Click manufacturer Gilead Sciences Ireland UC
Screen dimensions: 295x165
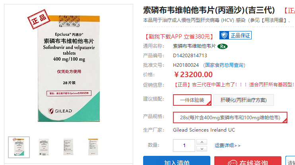[204, 130]
